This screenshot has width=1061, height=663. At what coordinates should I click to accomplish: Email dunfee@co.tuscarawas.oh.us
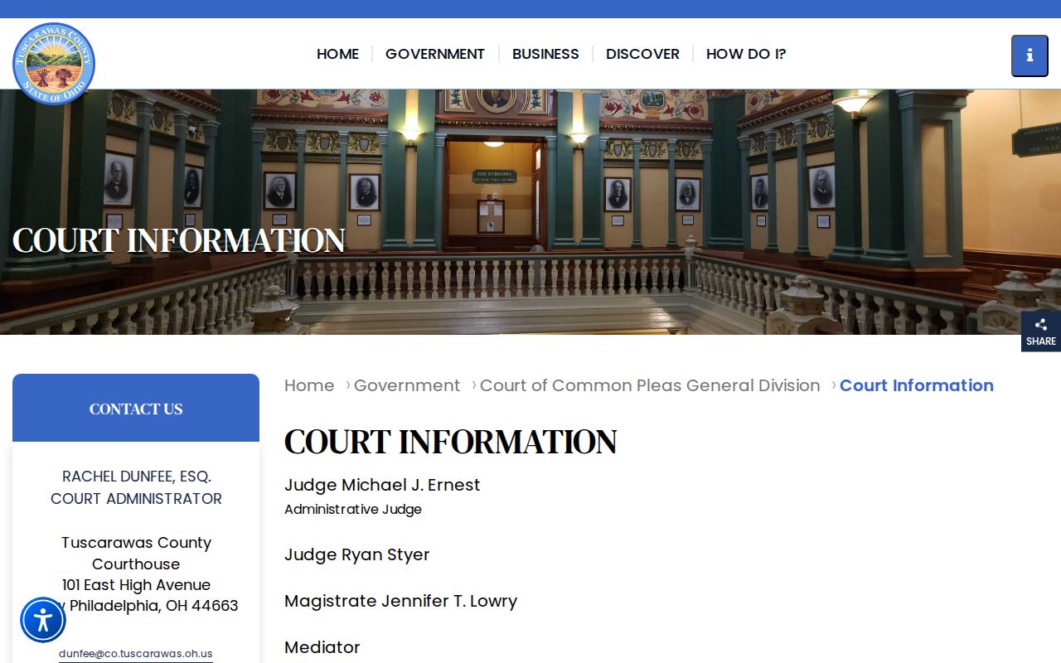tap(136, 654)
